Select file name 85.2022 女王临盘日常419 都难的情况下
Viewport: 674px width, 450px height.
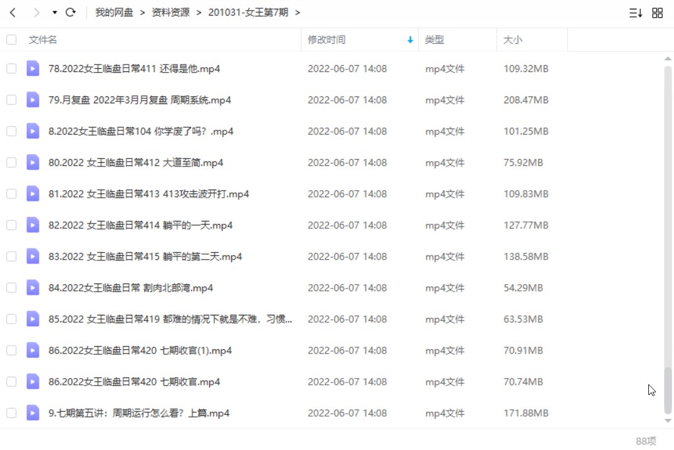[x=170, y=319]
